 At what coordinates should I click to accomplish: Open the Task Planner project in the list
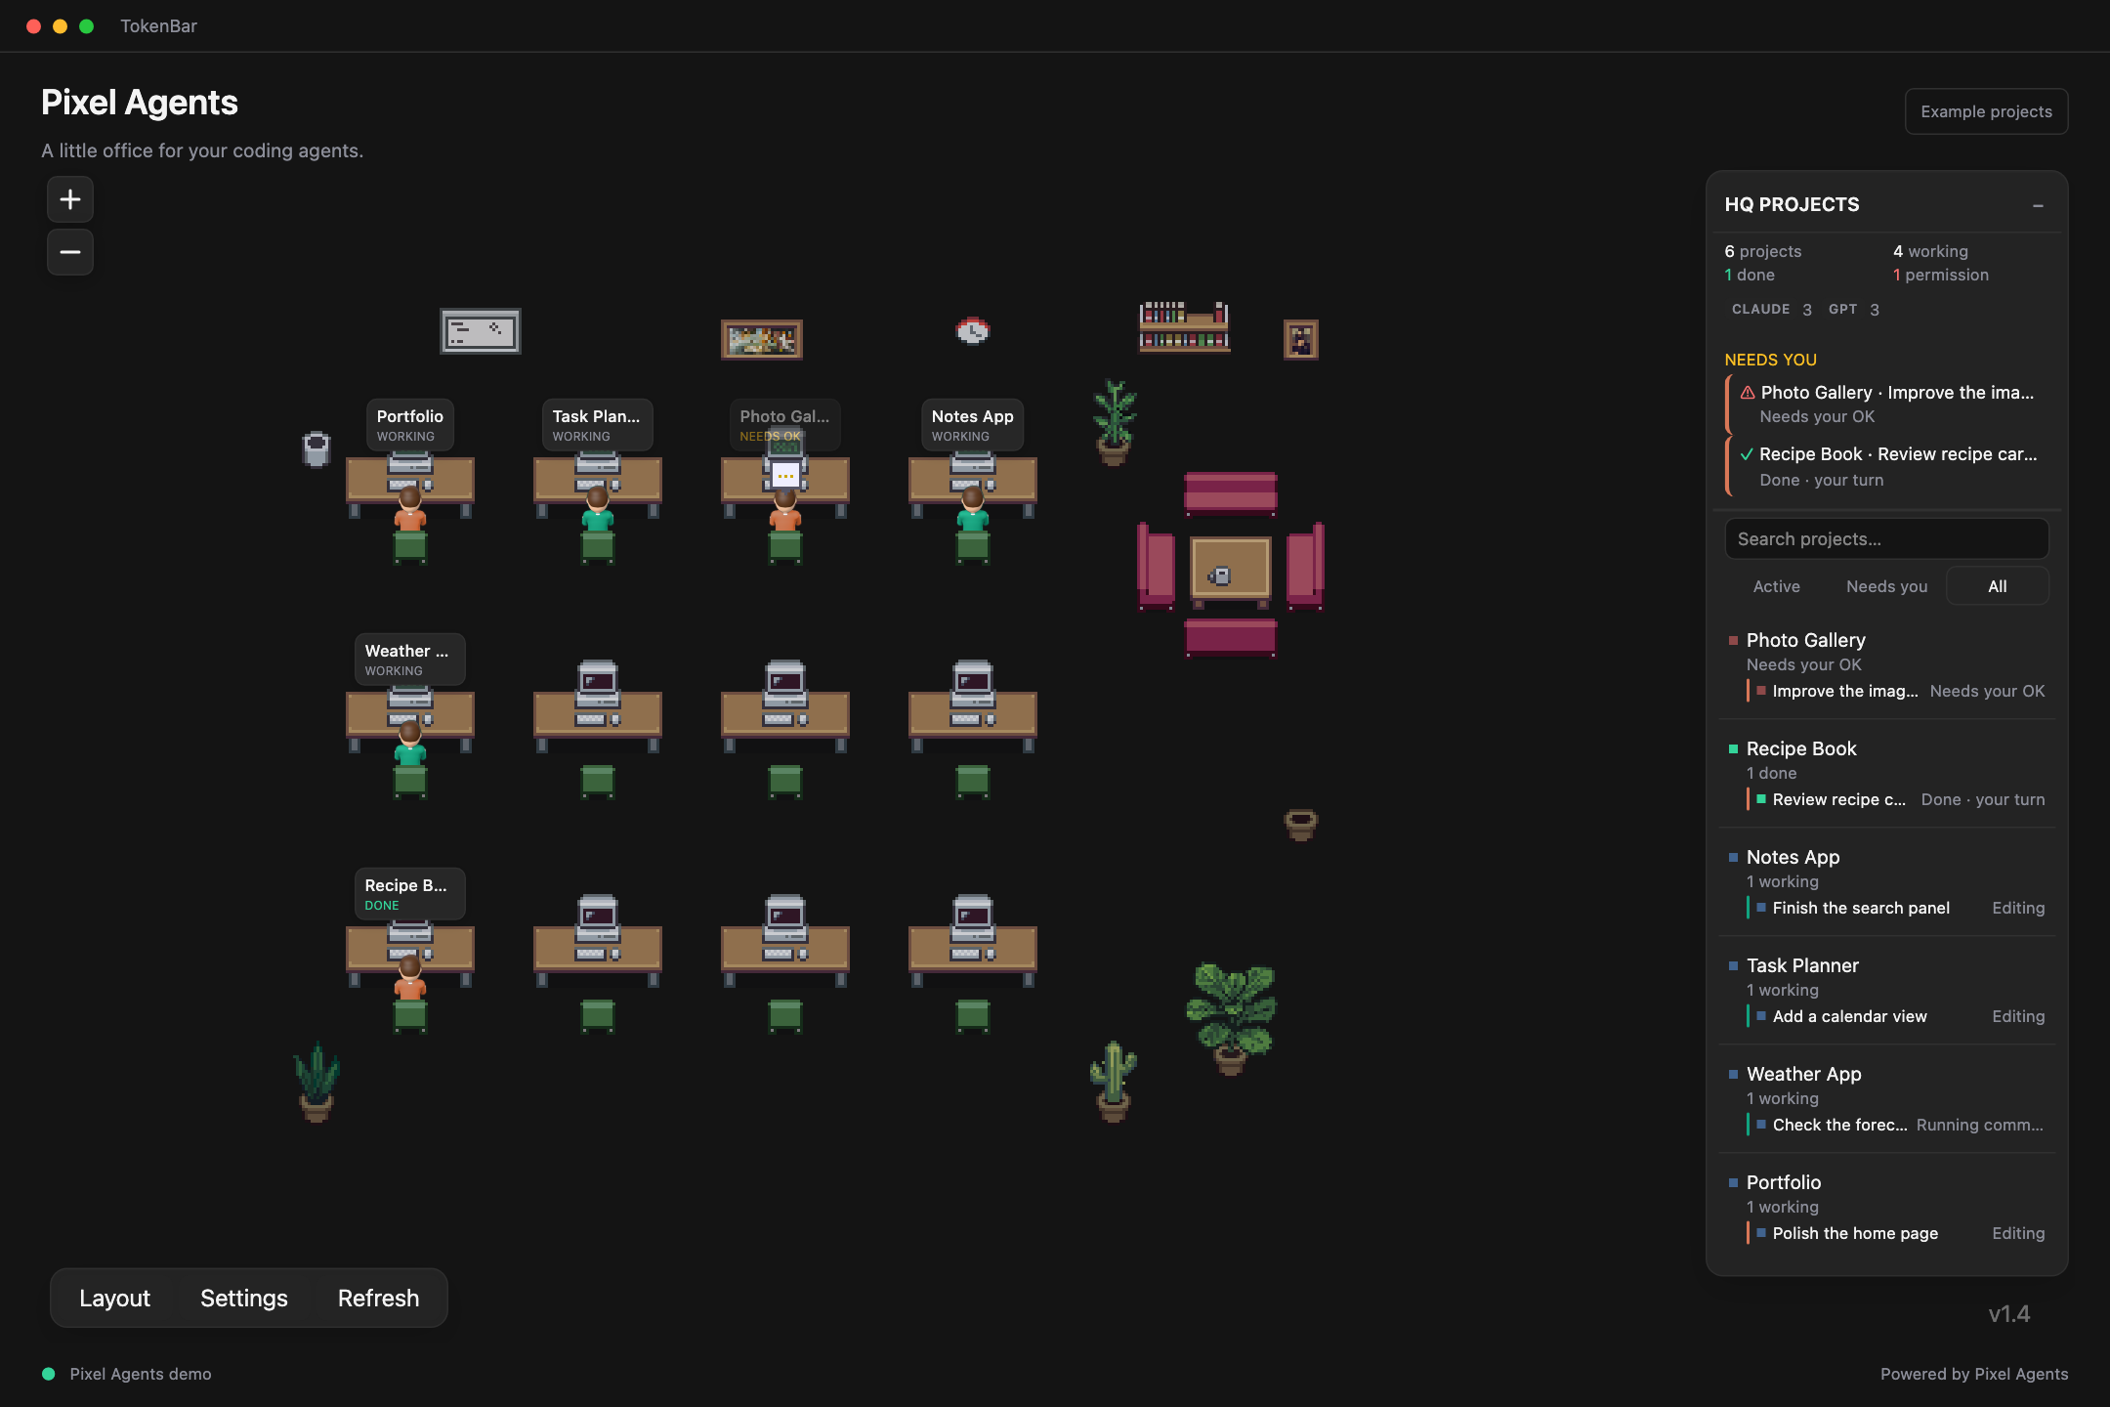coord(1802,965)
